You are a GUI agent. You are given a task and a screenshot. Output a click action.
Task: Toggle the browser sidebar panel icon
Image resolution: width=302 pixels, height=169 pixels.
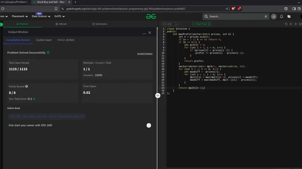[294, 9]
